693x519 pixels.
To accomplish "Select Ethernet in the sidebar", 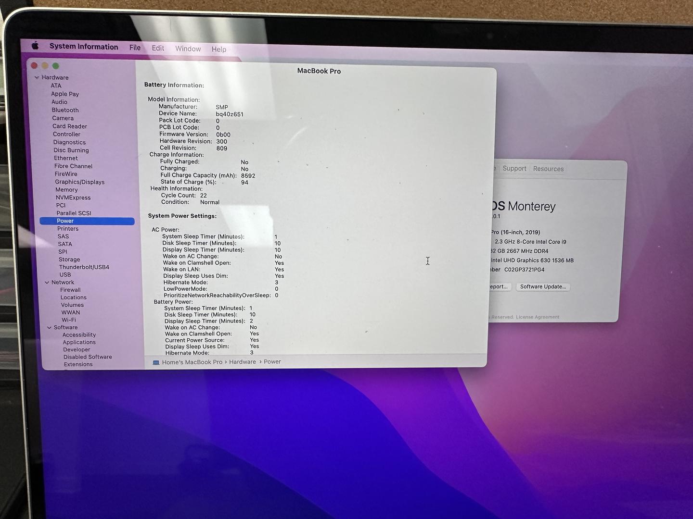I will click(66, 158).
